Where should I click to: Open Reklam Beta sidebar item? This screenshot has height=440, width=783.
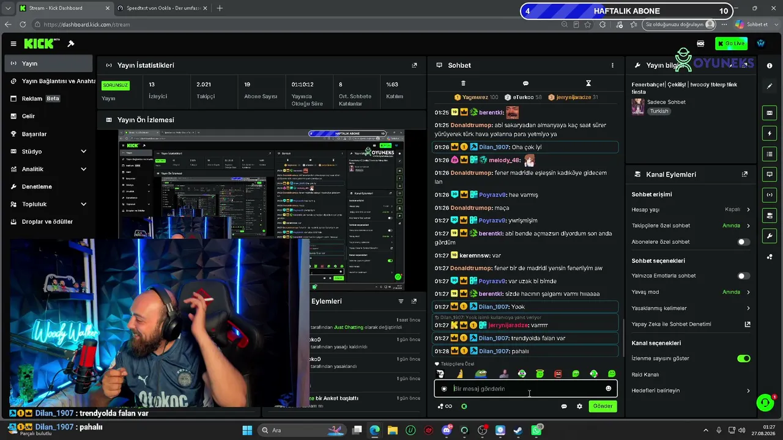click(49, 98)
